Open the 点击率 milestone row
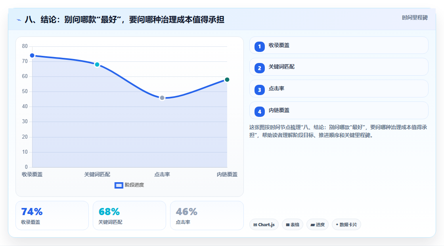 339,89
